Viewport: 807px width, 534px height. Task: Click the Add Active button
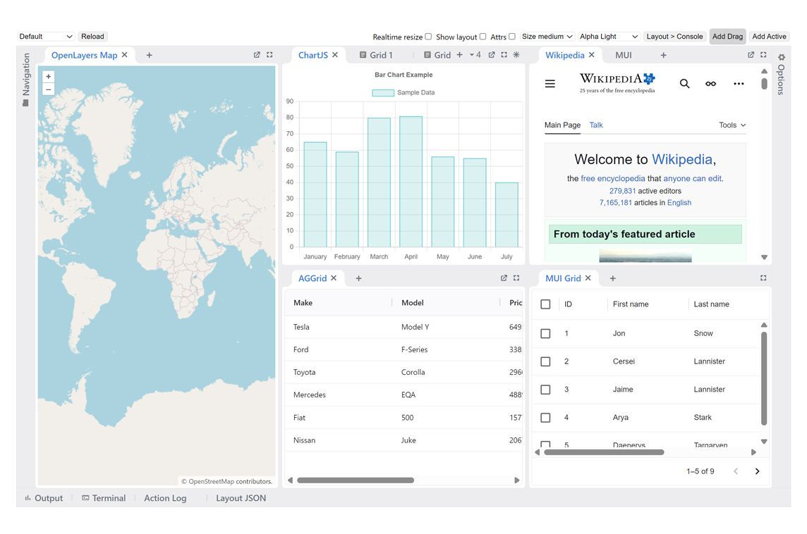(x=769, y=37)
